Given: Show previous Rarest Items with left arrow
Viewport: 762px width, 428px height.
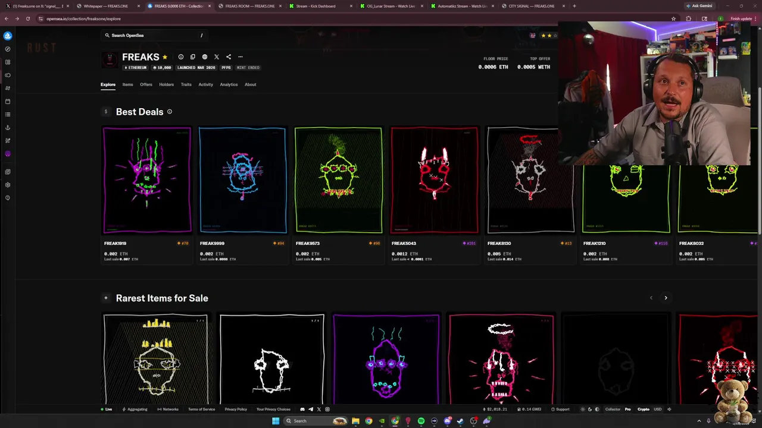Looking at the screenshot, I should pyautogui.click(x=651, y=298).
